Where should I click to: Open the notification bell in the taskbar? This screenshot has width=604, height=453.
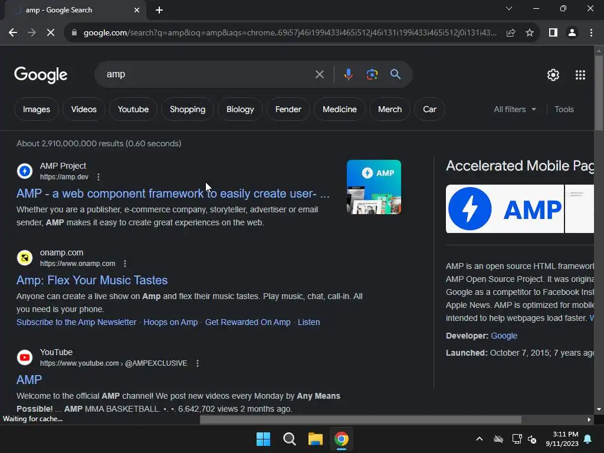588,439
